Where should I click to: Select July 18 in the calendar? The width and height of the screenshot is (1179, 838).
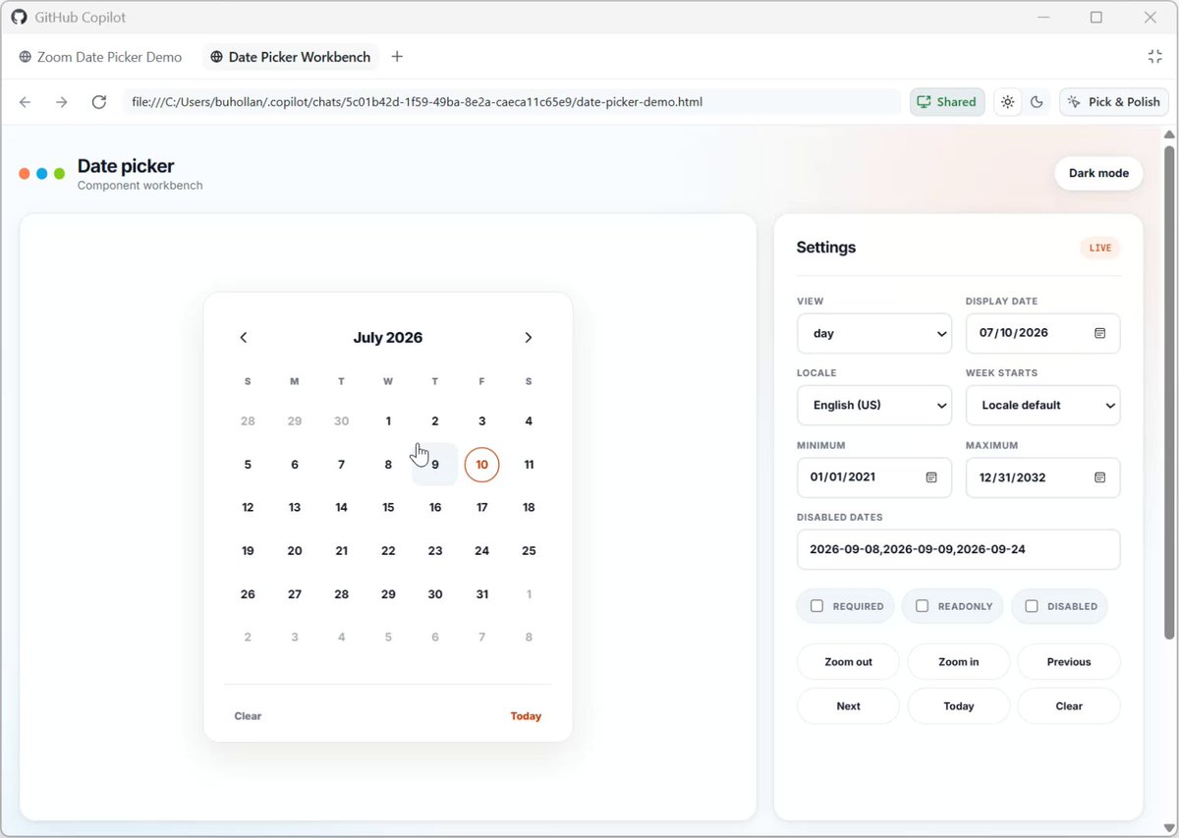pos(529,508)
